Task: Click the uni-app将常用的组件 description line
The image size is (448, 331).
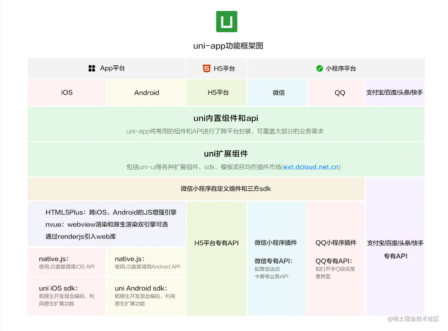Action: pyautogui.click(x=225, y=131)
